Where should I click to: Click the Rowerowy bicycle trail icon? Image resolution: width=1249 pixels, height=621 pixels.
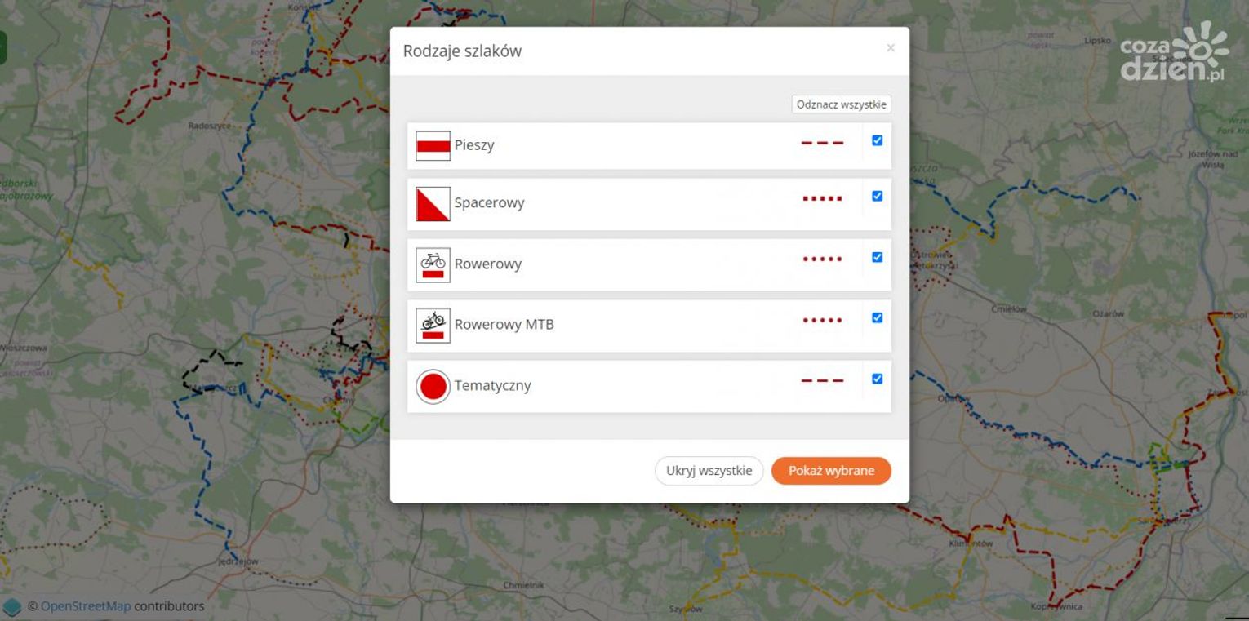click(x=433, y=265)
